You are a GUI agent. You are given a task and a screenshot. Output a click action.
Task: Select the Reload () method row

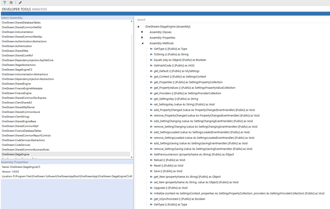point(169,160)
